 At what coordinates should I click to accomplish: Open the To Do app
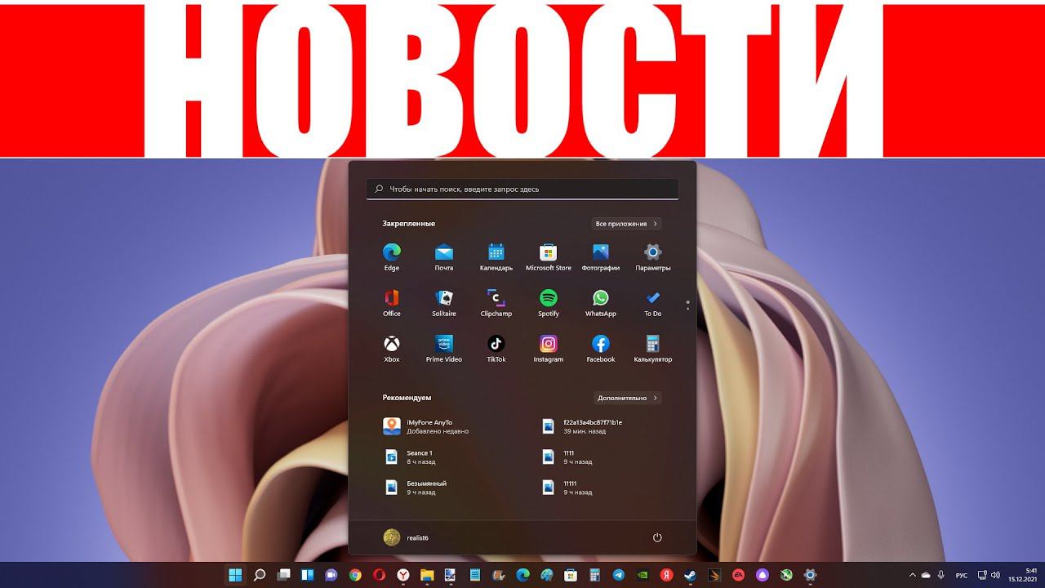653,302
